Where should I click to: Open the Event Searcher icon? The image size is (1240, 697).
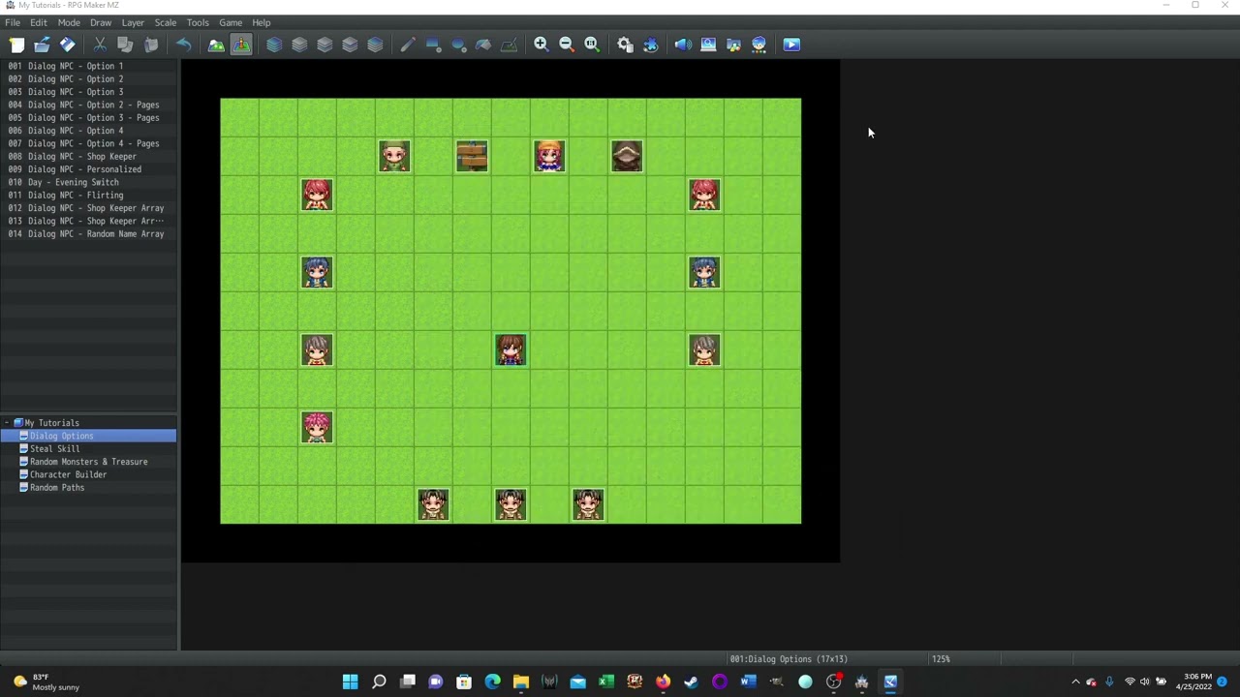tap(708, 45)
